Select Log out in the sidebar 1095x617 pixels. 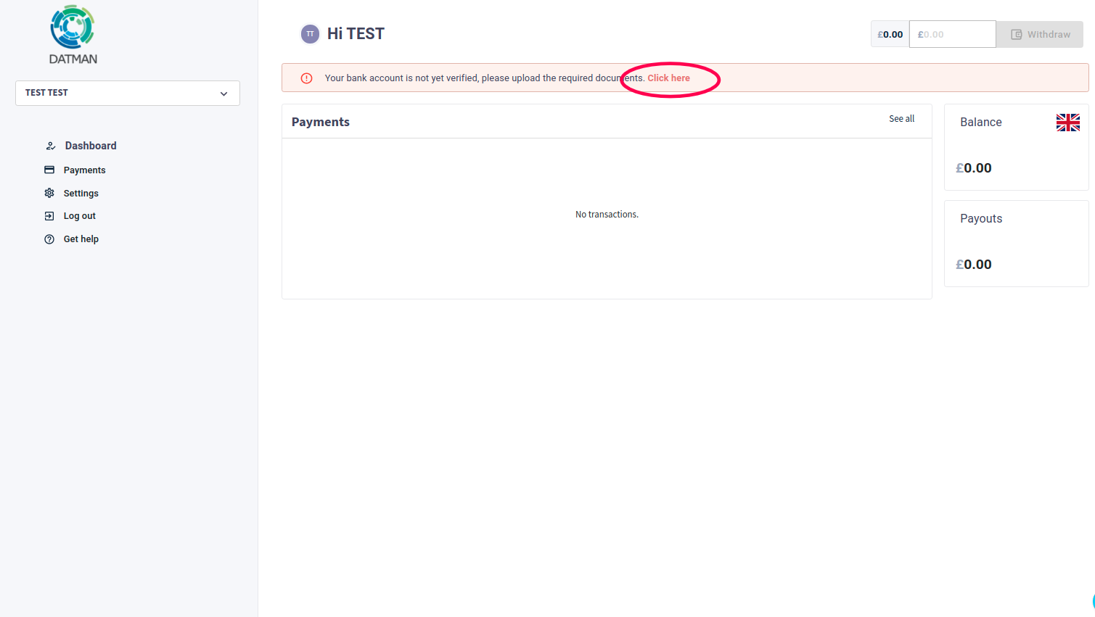coord(79,216)
